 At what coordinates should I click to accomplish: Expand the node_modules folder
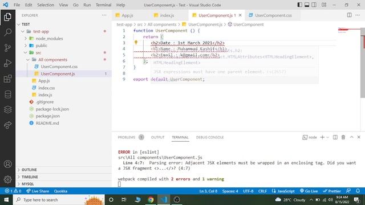[x=26, y=38]
